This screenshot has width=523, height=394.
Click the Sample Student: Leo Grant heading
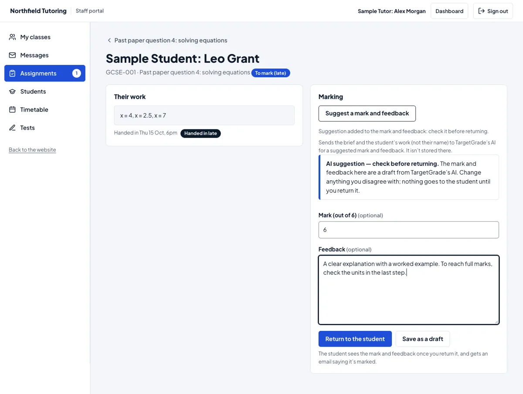[x=183, y=58]
